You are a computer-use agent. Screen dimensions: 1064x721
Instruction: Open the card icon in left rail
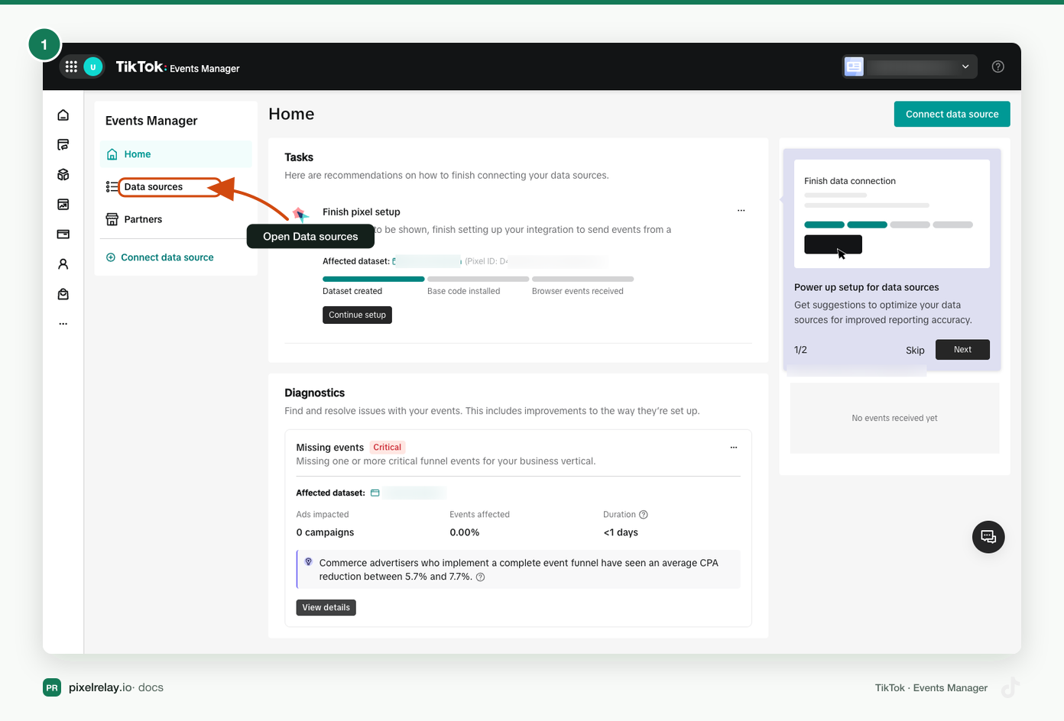point(63,234)
